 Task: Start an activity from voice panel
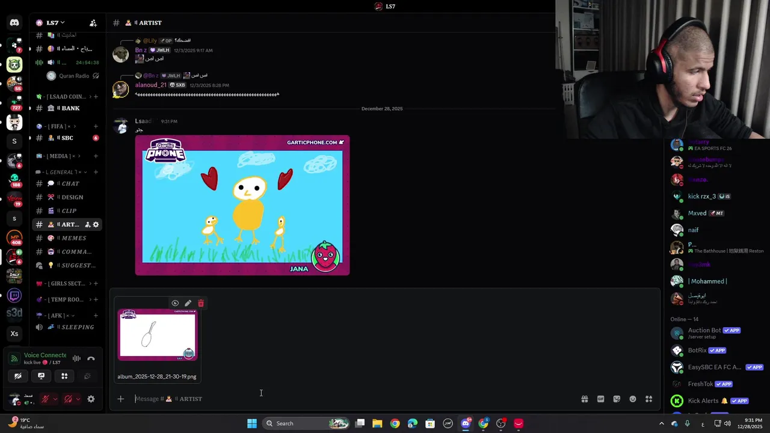click(64, 376)
